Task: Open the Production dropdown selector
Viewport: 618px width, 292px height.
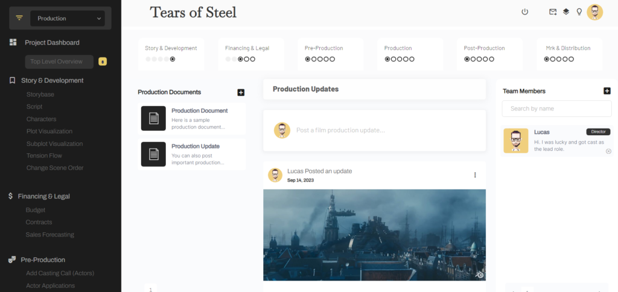Action: pos(68,19)
